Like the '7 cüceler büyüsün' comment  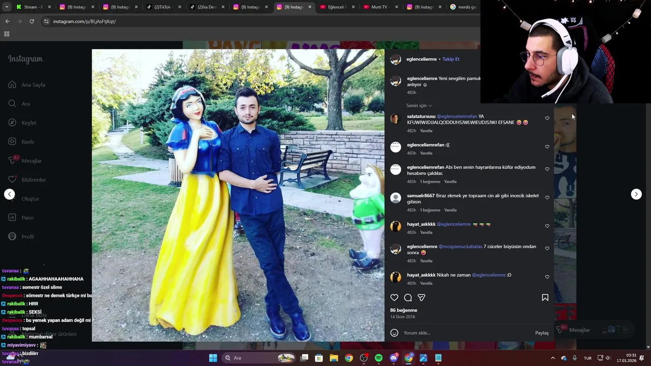[547, 249]
